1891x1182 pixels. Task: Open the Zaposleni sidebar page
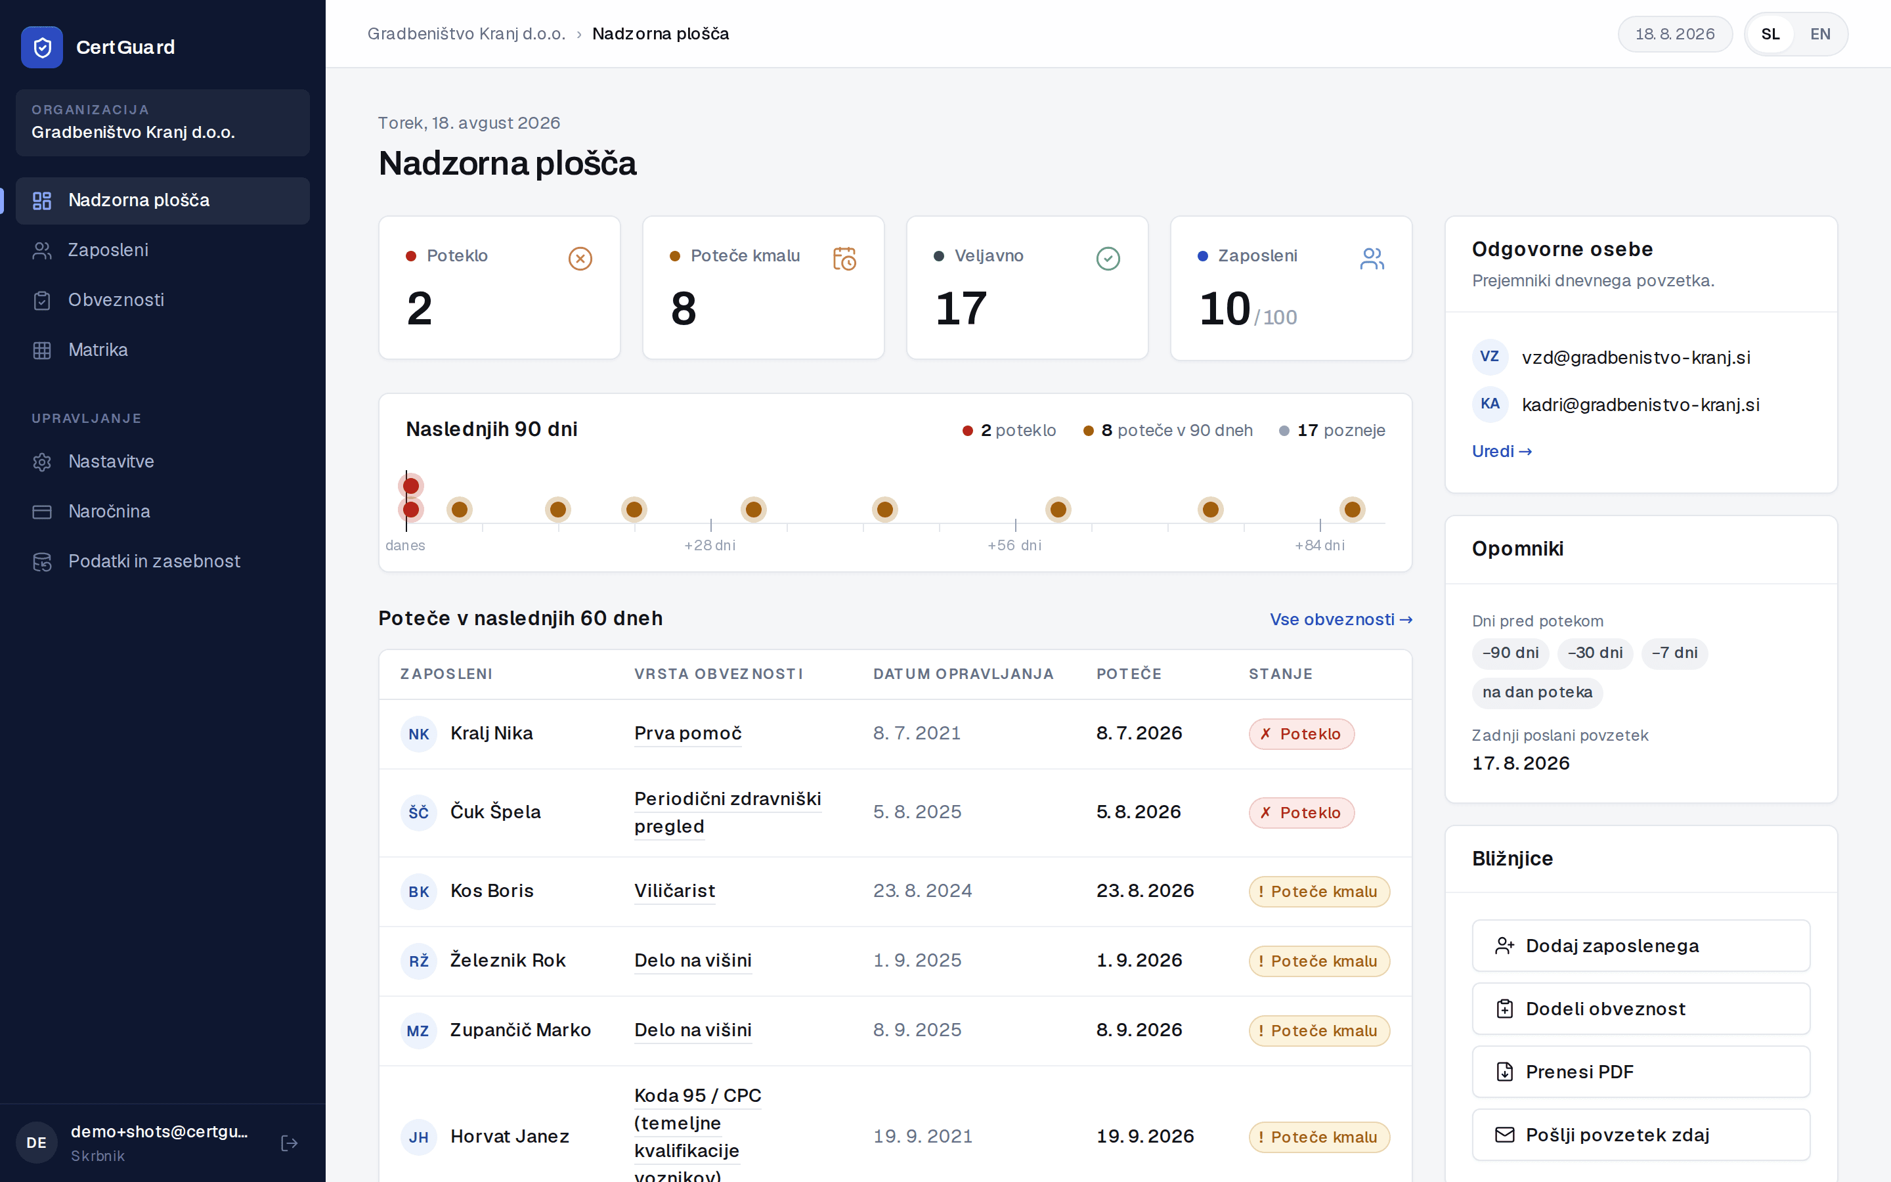(x=163, y=250)
